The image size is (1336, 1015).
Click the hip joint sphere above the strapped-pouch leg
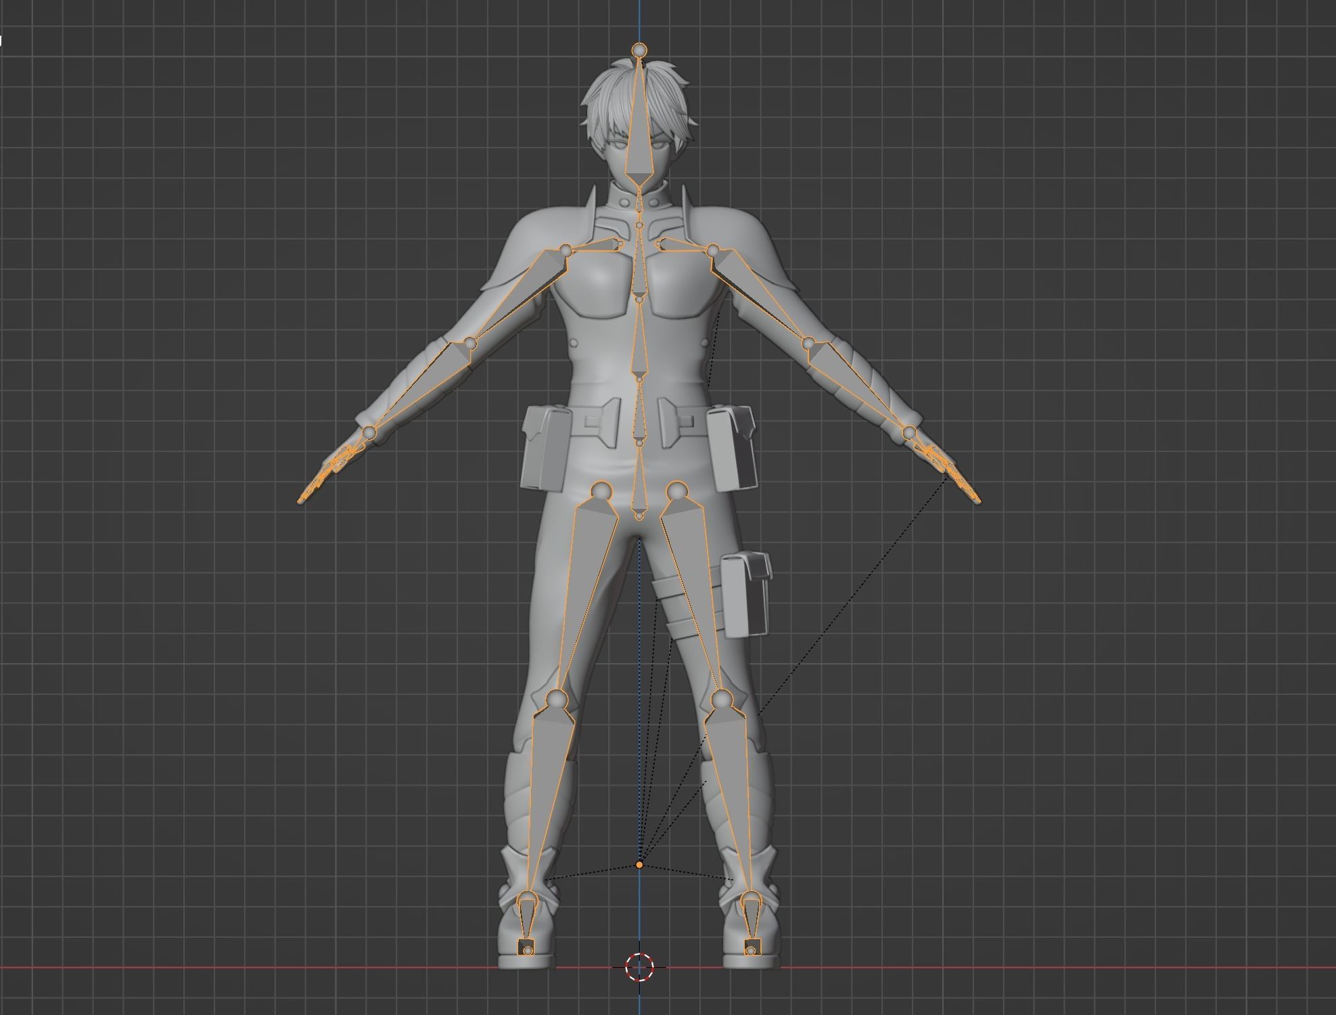tap(676, 491)
